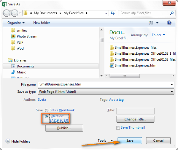Click file list scroll right arrow

tap(173, 76)
